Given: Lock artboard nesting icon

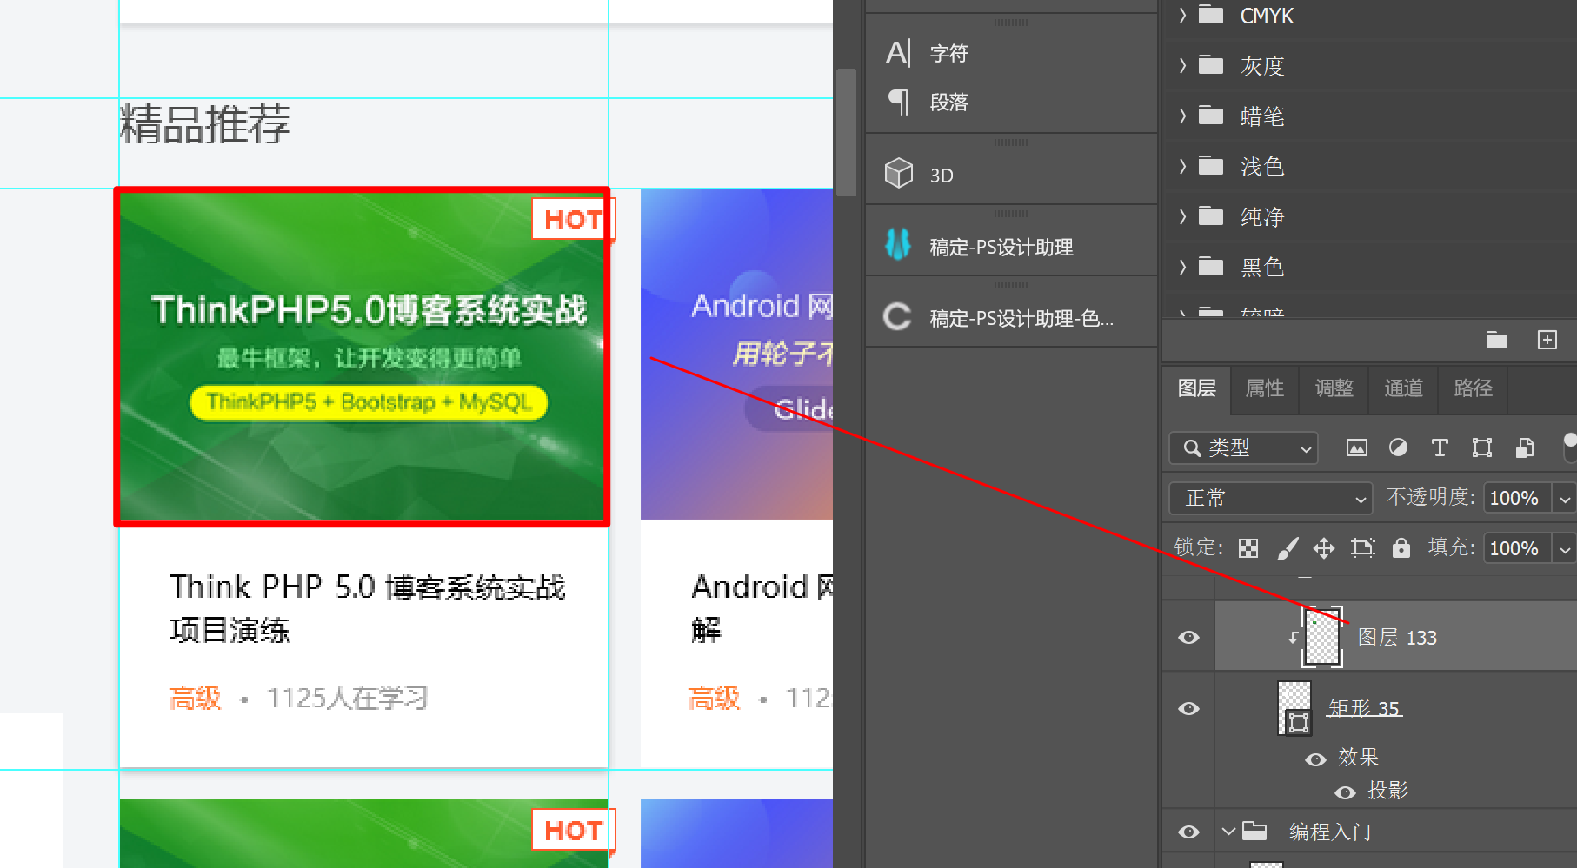Looking at the screenshot, I should click(1362, 548).
